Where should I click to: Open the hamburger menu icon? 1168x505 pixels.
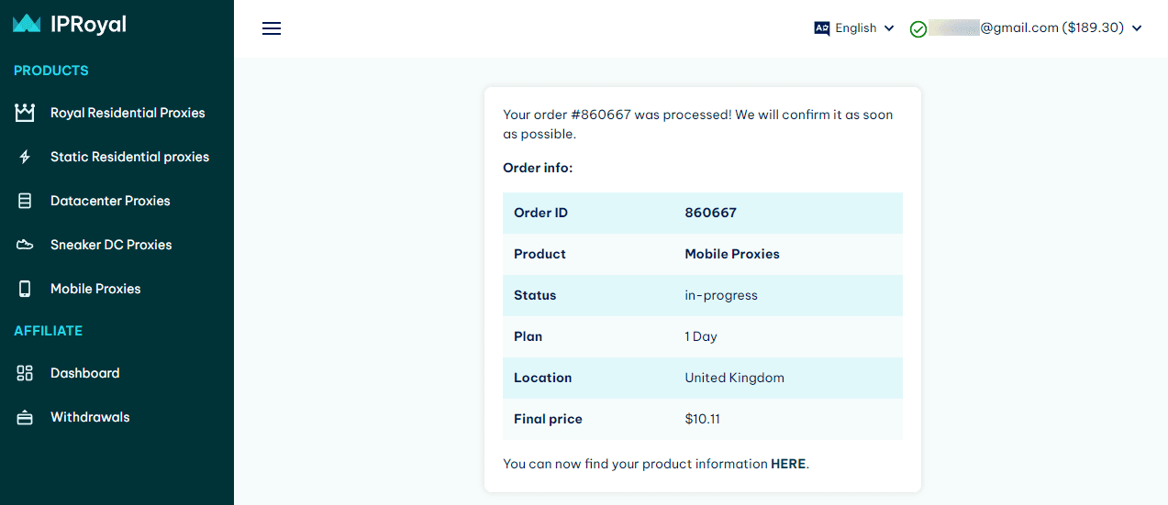click(272, 28)
